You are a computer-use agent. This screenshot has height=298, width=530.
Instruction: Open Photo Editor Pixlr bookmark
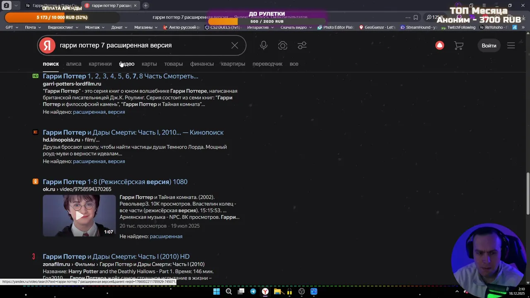pos(336,27)
